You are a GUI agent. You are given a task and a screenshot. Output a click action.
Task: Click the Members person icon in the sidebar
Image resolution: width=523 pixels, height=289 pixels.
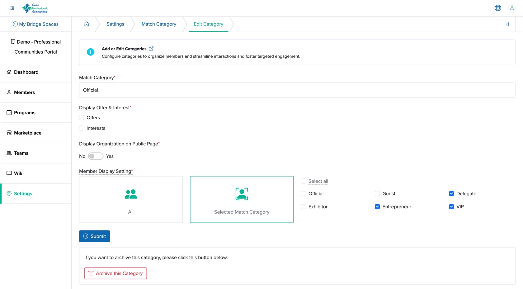9,92
